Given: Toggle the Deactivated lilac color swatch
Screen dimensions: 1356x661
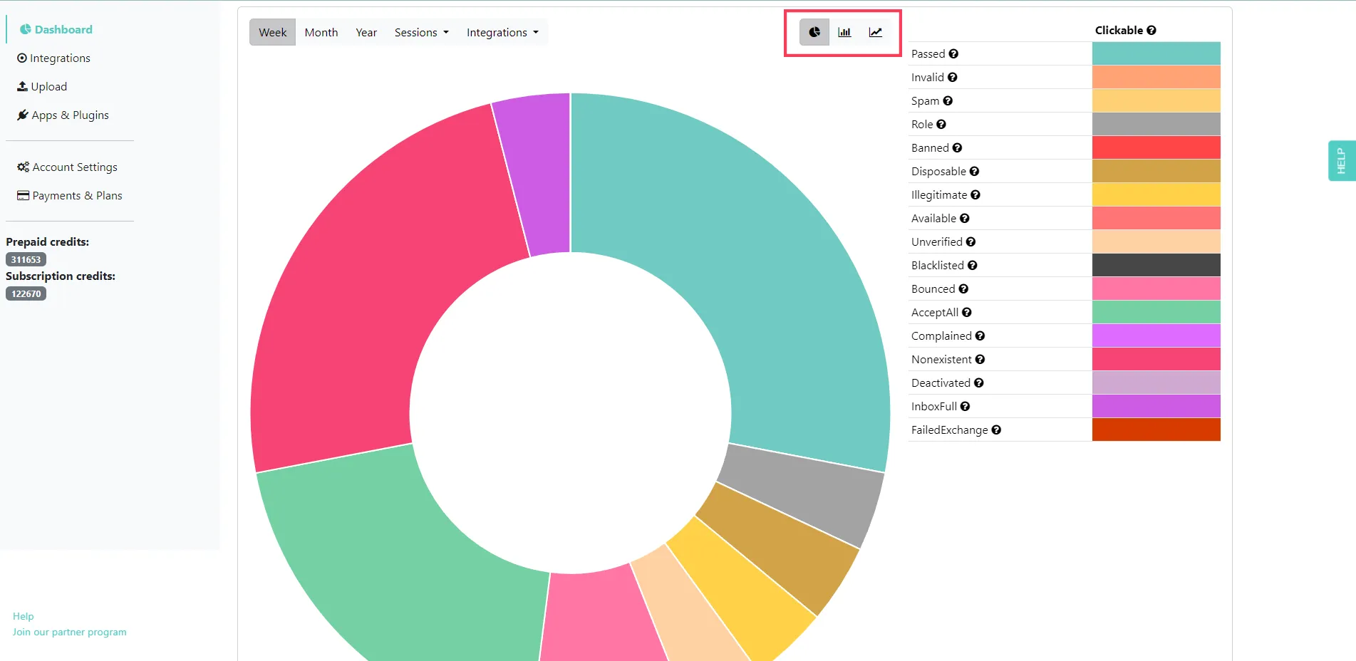Looking at the screenshot, I should [x=1156, y=382].
